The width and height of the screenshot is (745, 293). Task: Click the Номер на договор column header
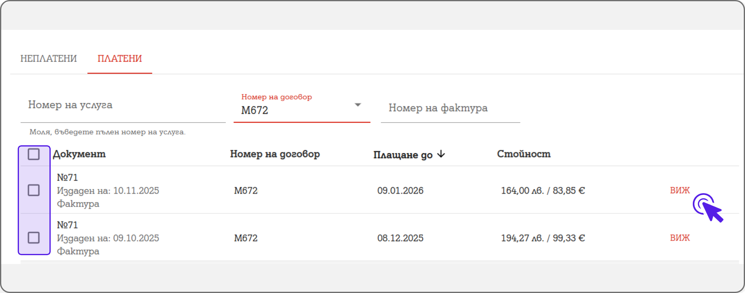[275, 154]
